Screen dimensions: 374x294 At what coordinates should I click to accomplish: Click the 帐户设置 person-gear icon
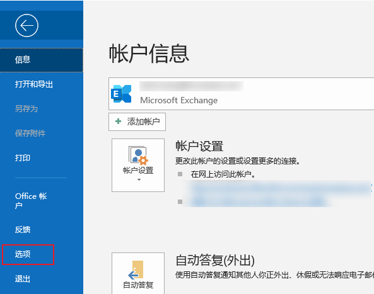(x=138, y=155)
